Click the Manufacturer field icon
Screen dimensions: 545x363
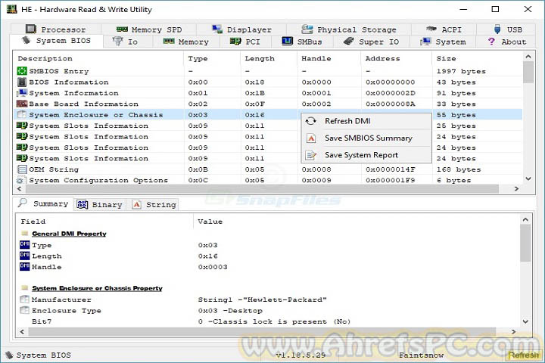coord(25,299)
